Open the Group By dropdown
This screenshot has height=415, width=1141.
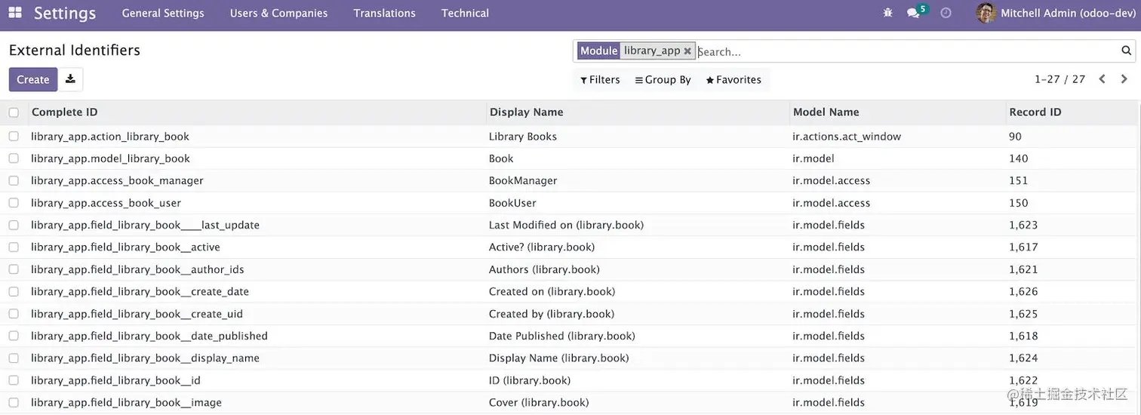(663, 79)
